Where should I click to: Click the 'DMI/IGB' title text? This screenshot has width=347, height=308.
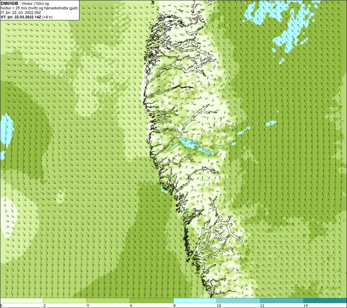(x=9, y=3)
